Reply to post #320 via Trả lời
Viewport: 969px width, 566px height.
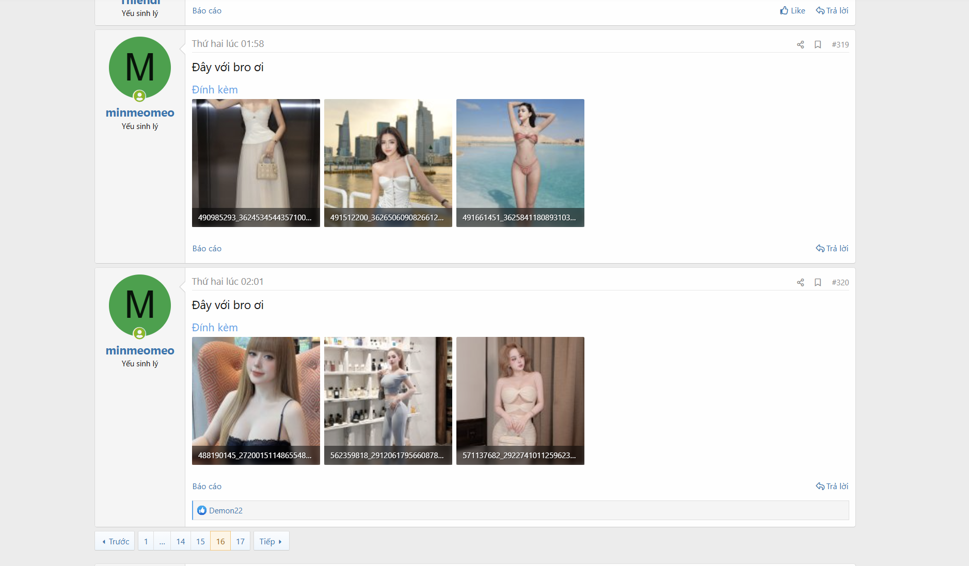832,487
